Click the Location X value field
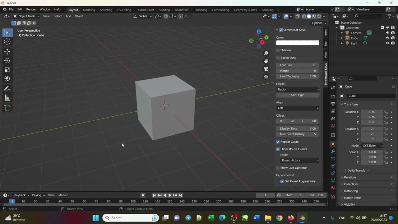The height and width of the screenshot is (224, 398). [x=372, y=112]
